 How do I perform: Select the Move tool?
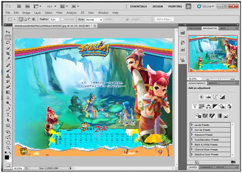tap(8, 32)
